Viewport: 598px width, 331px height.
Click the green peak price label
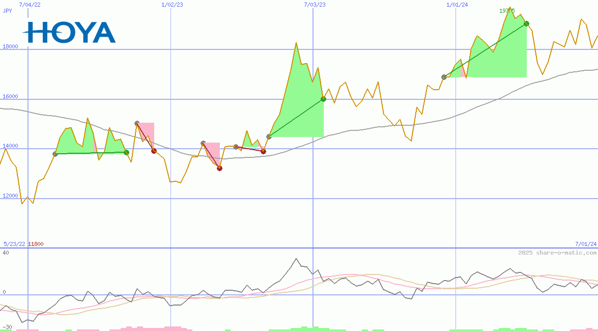click(x=507, y=11)
